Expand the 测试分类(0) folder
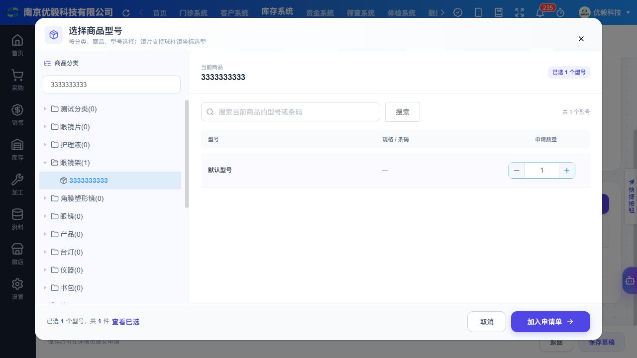Viewport: 637px width, 358px height. coord(45,109)
